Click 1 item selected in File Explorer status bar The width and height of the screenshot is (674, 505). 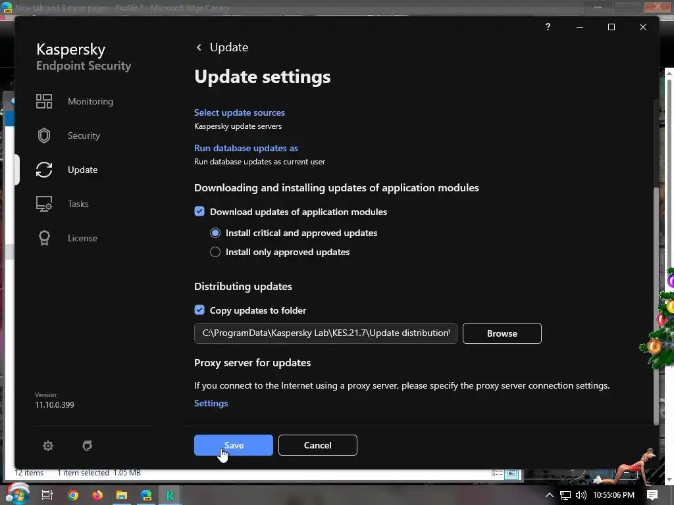click(83, 473)
